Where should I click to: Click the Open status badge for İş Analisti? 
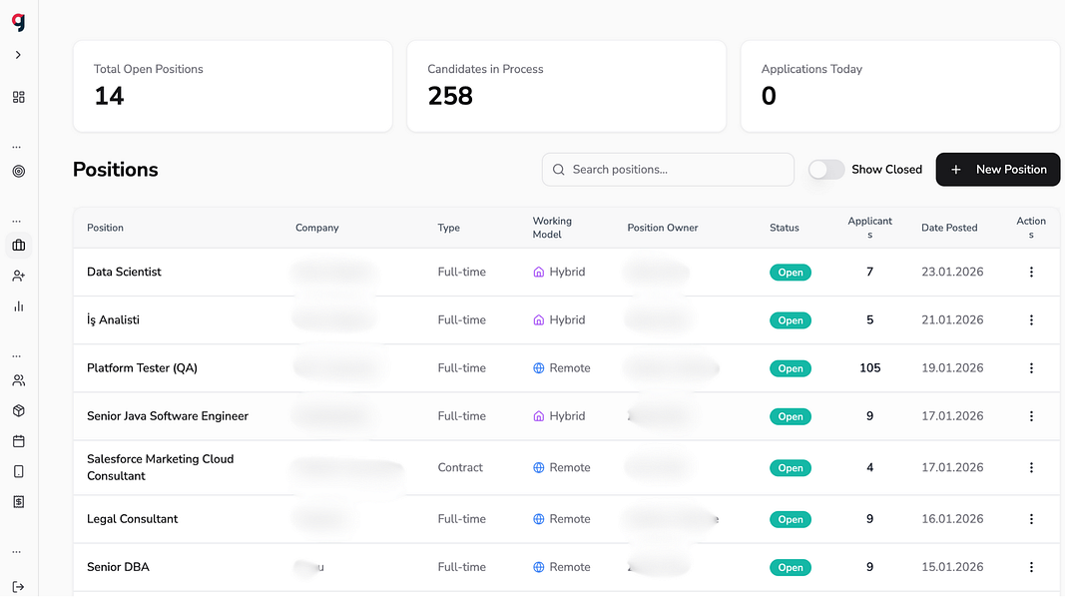click(x=790, y=320)
